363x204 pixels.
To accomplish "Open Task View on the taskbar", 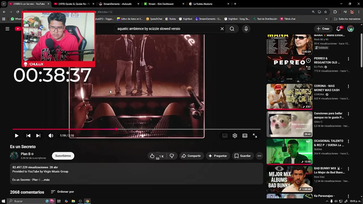I will coord(59,201).
